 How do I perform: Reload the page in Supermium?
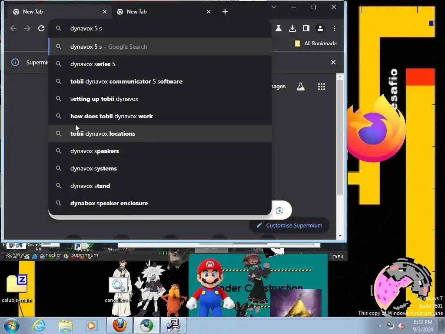[x=41, y=28]
